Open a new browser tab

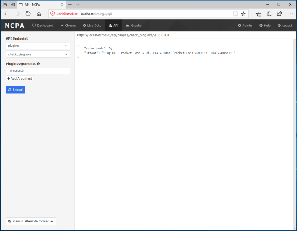(x=70, y=4)
